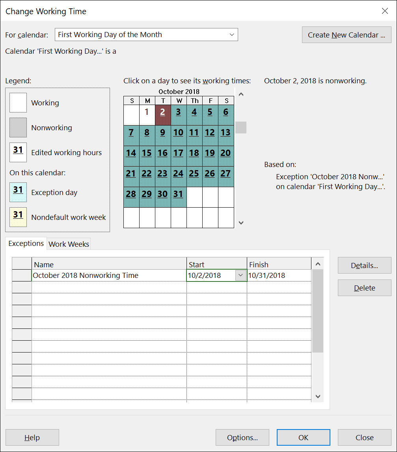Select October 2018 Nonworking Time name cell
Image resolution: width=397 pixels, height=452 pixels.
click(x=109, y=275)
